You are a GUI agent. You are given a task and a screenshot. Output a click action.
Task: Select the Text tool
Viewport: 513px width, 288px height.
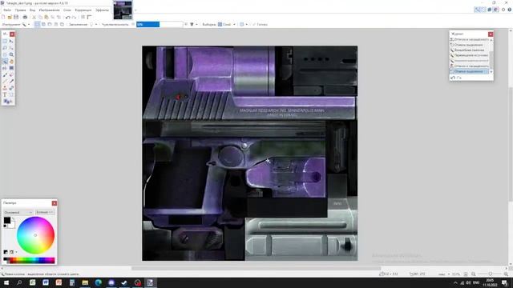point(5,94)
